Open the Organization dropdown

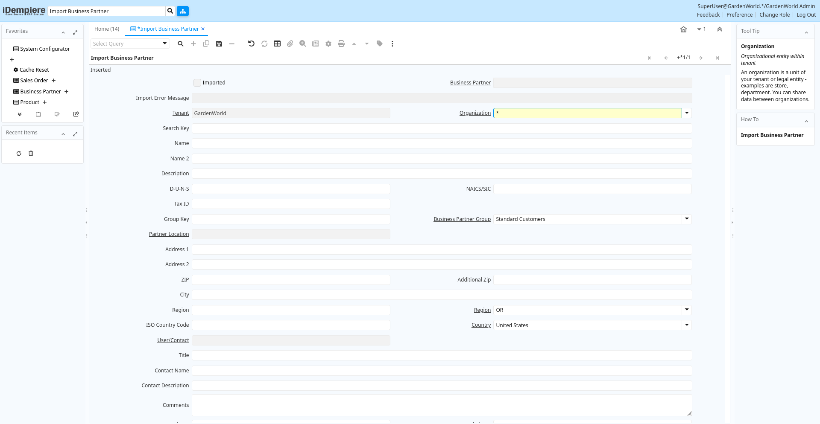pos(687,113)
